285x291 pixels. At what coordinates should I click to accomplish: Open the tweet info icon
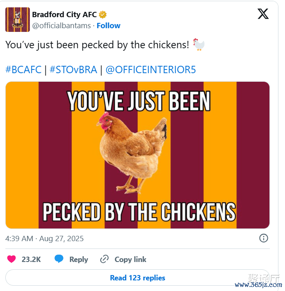pos(264,238)
